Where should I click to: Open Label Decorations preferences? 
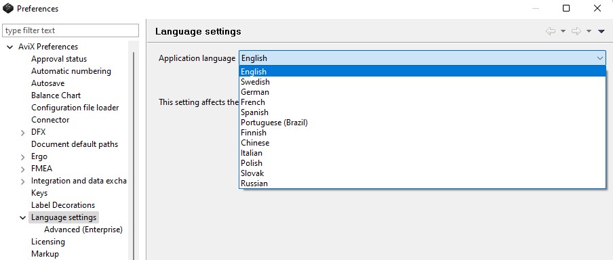[63, 205]
